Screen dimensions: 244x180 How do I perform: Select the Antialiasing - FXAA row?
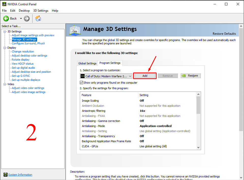(138, 116)
